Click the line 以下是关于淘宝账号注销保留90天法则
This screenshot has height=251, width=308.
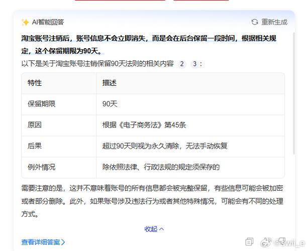pyautogui.click(x=97, y=64)
